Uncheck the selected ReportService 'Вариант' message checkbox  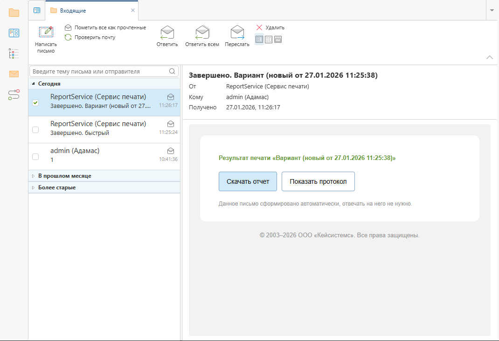coord(35,103)
